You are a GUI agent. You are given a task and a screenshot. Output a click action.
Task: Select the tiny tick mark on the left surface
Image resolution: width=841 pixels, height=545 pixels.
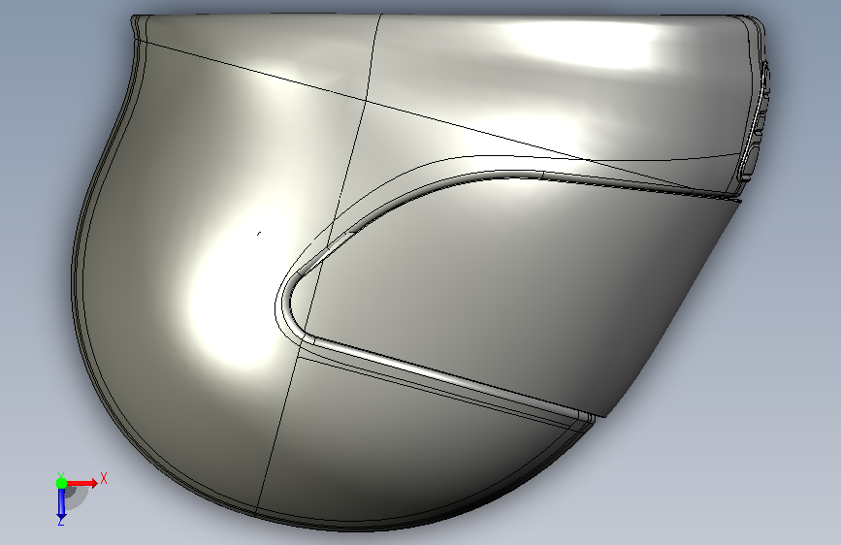[259, 234]
